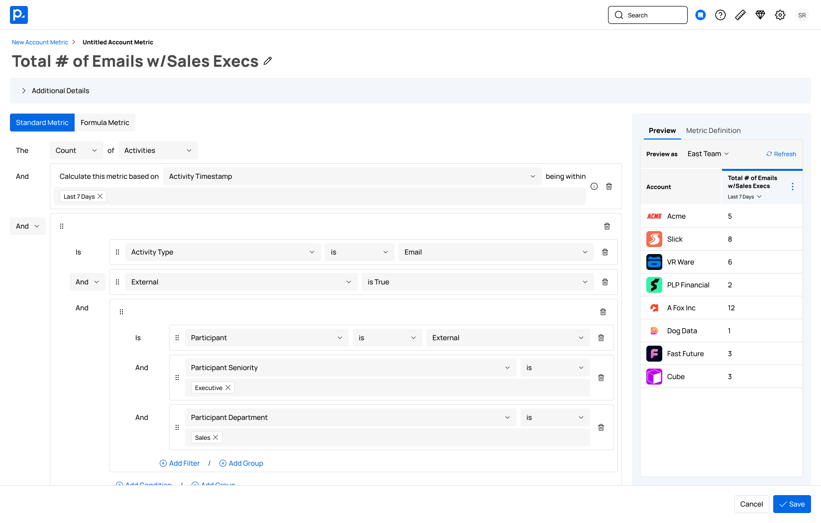Open the help question mark icon
Image resolution: width=821 pixels, height=523 pixels.
(x=720, y=15)
